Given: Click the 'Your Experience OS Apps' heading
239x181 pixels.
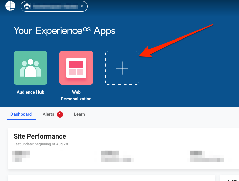Looking at the screenshot, I should pyautogui.click(x=64, y=31).
